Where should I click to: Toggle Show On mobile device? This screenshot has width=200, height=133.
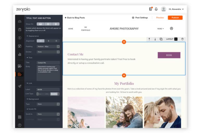pyautogui.click(x=56, y=24)
